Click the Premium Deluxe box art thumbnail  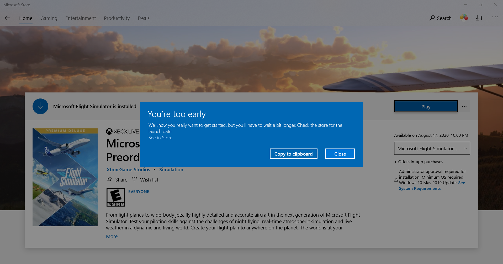click(x=65, y=177)
